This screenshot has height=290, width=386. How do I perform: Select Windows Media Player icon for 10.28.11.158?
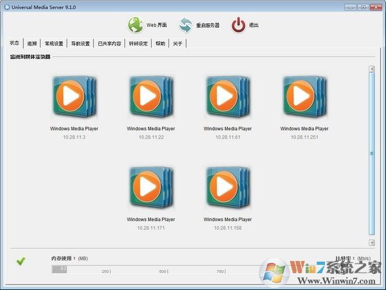(228, 187)
